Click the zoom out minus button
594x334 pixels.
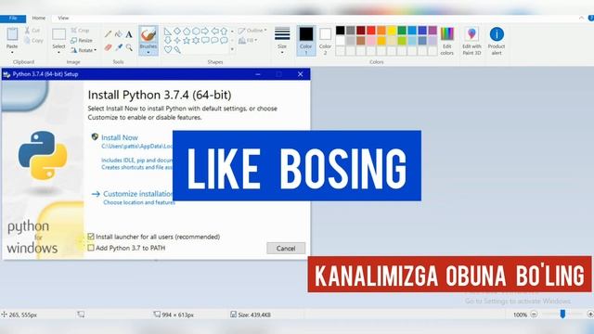[x=534, y=315]
